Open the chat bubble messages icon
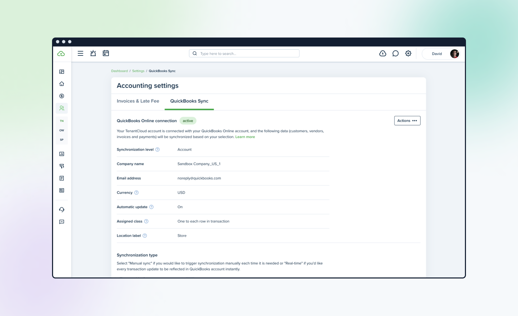Image resolution: width=518 pixels, height=316 pixels. pos(395,53)
